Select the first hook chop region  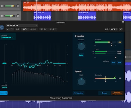pyautogui.click(x=42, y=16)
